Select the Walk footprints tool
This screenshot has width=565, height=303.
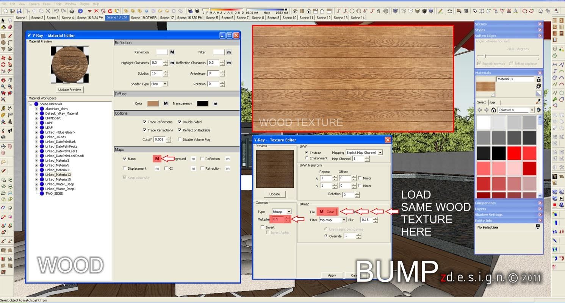(9, 131)
